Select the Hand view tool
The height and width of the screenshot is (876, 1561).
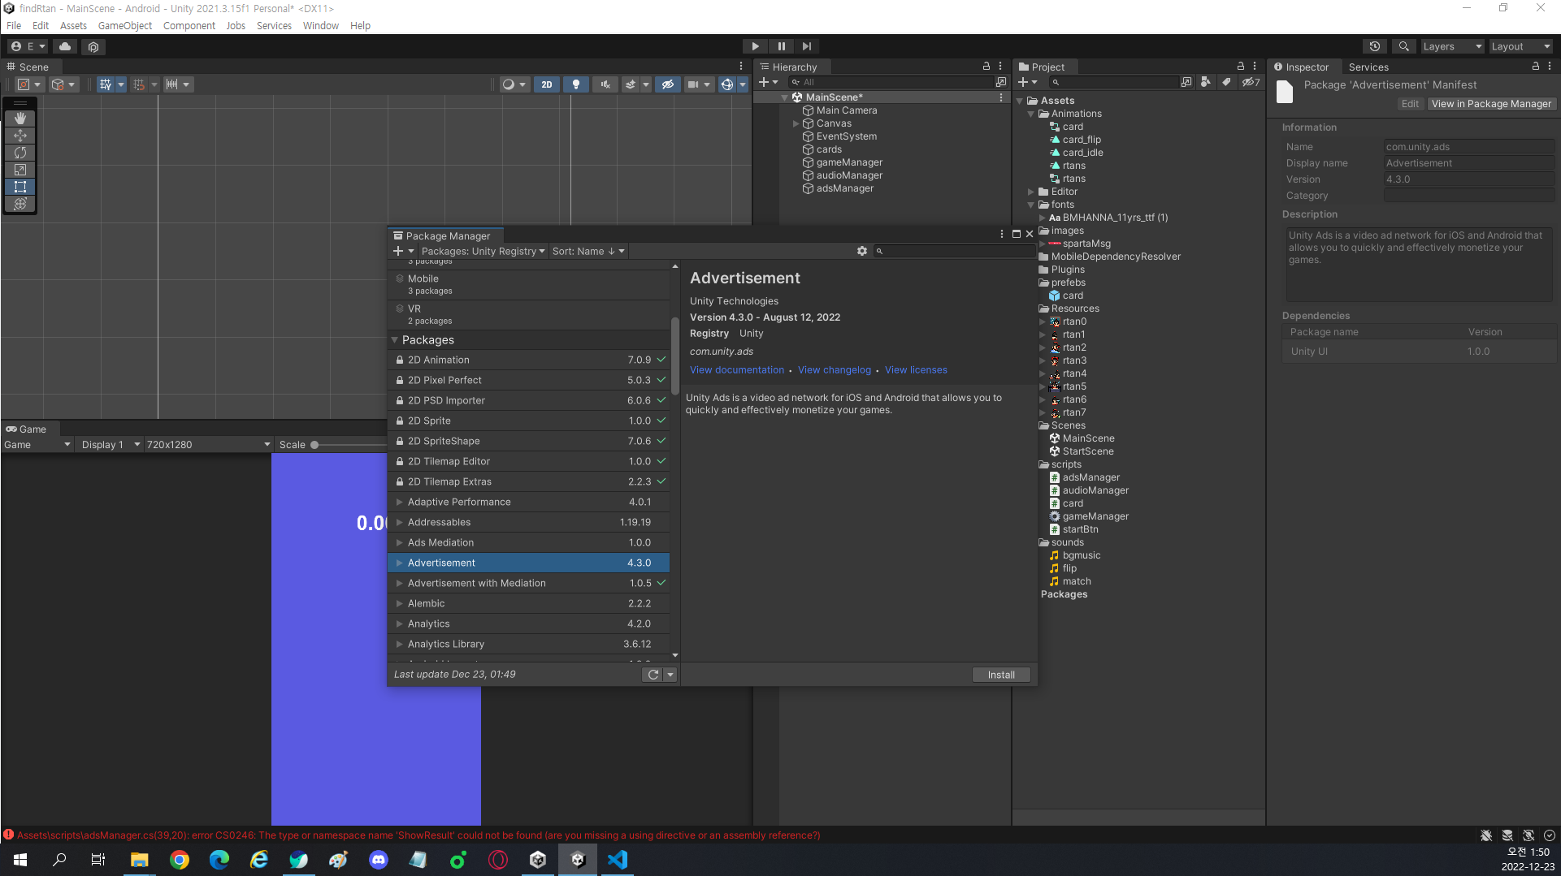tap(20, 119)
